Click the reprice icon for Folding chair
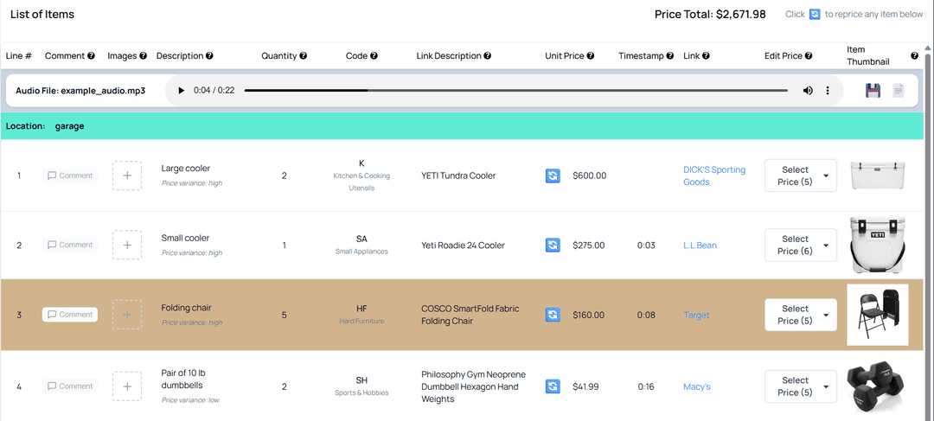Image resolution: width=934 pixels, height=421 pixels. (553, 315)
